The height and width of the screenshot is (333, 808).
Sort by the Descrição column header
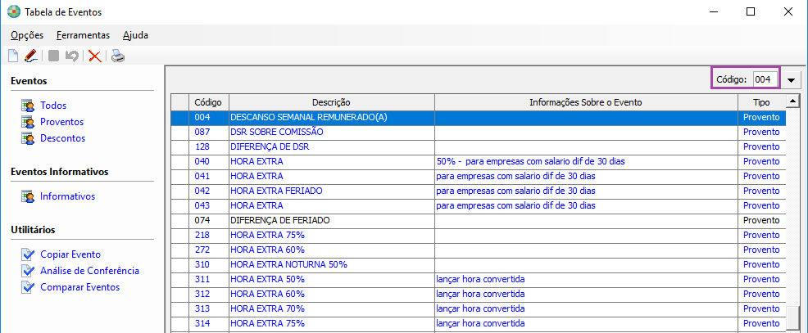[331, 102]
